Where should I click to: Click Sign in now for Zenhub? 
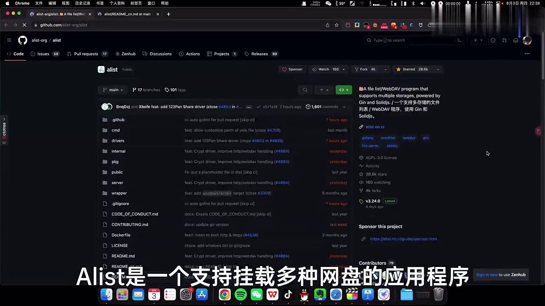click(x=487, y=275)
